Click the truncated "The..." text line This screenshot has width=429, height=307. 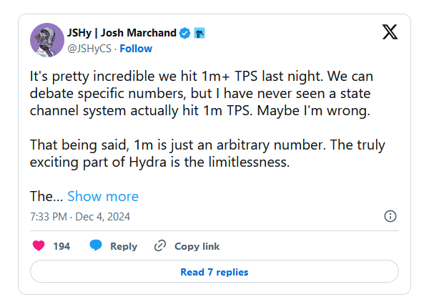coord(46,196)
